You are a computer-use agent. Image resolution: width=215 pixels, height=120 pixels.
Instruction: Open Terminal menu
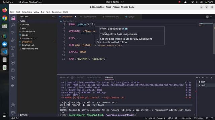[57, 12]
